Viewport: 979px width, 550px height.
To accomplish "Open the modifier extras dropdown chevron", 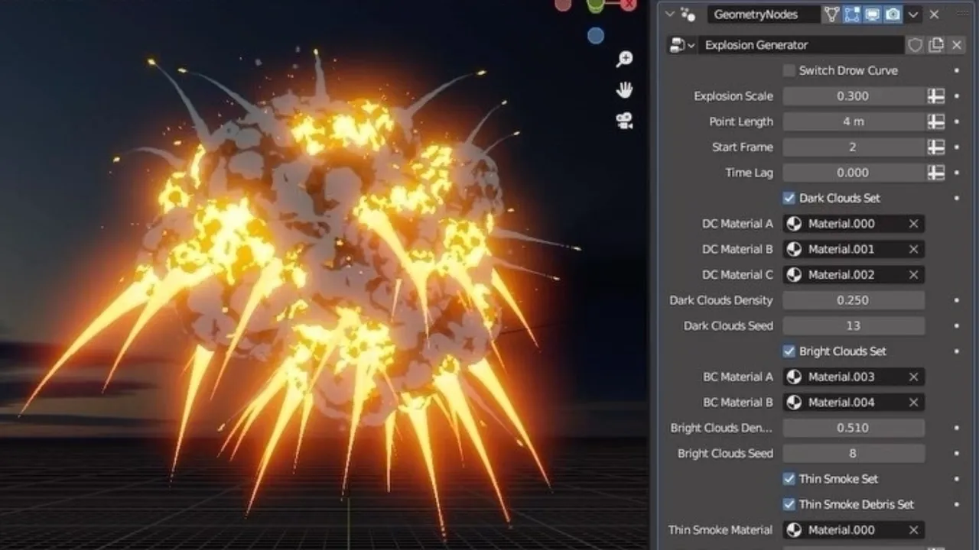I will point(913,15).
